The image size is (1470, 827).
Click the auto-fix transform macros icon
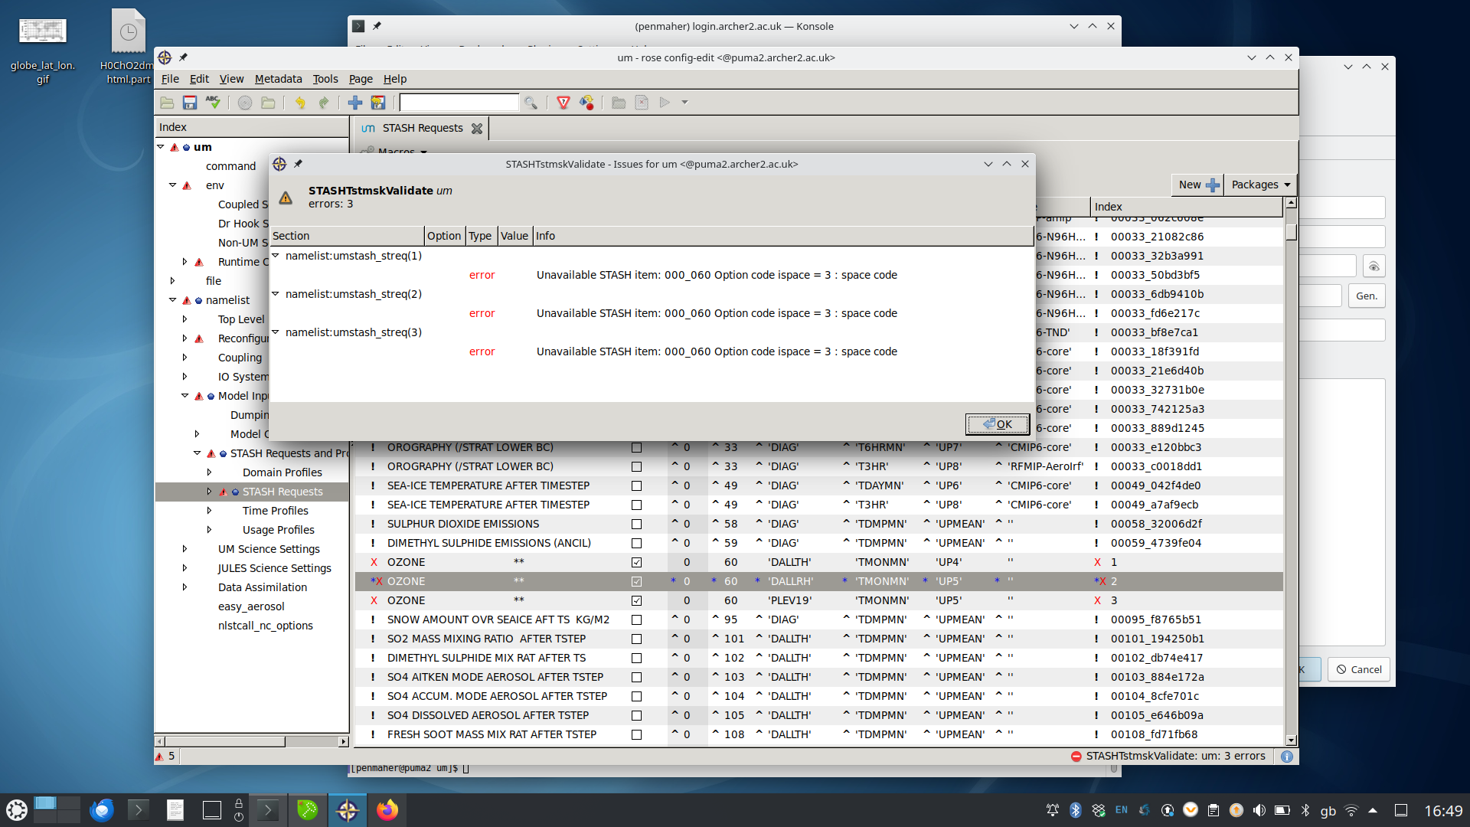(586, 103)
